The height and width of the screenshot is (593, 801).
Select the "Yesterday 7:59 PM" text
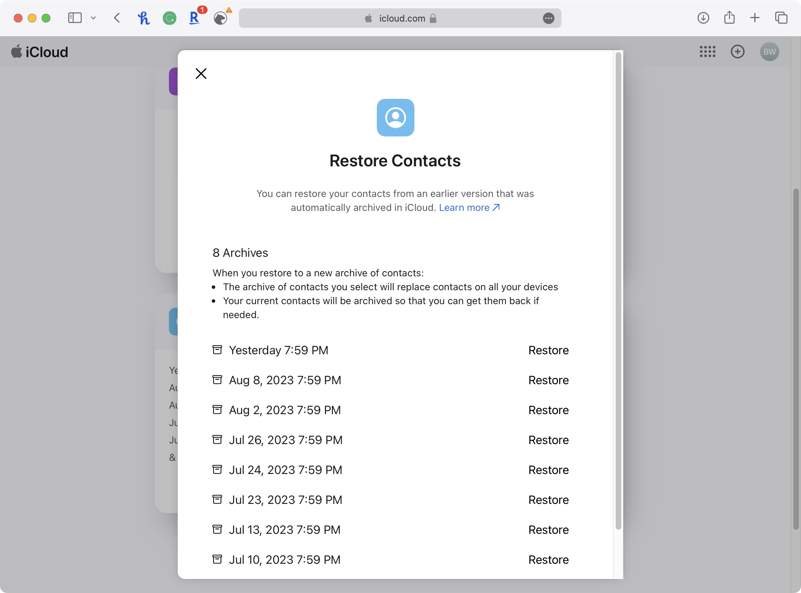(279, 350)
